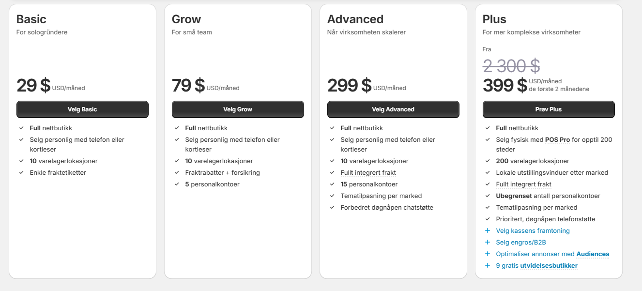Click checkmark beside Forbedret døgnåpen chatstøtte
The width and height of the screenshot is (642, 291).
(x=332, y=208)
